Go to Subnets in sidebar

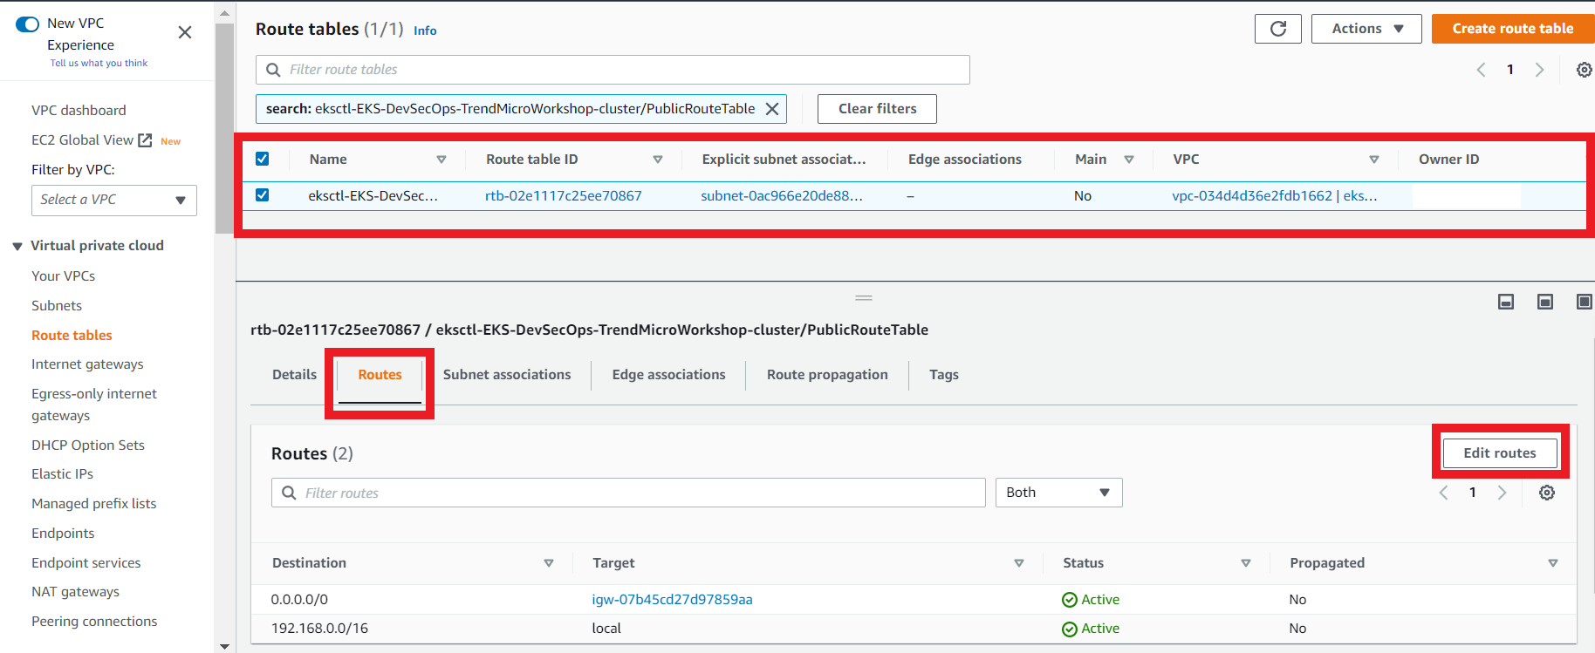coord(57,305)
